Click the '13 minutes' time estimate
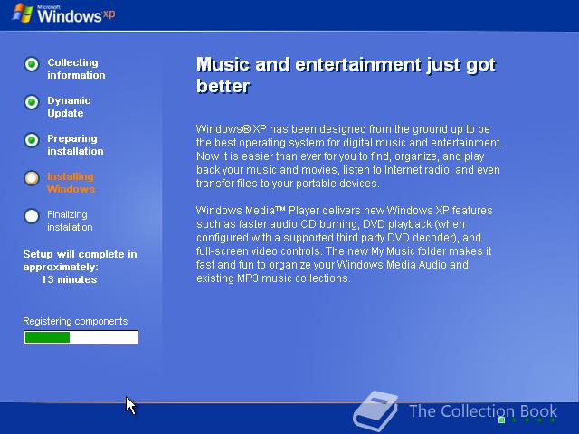Screen dimensions: 579x434 (69, 279)
